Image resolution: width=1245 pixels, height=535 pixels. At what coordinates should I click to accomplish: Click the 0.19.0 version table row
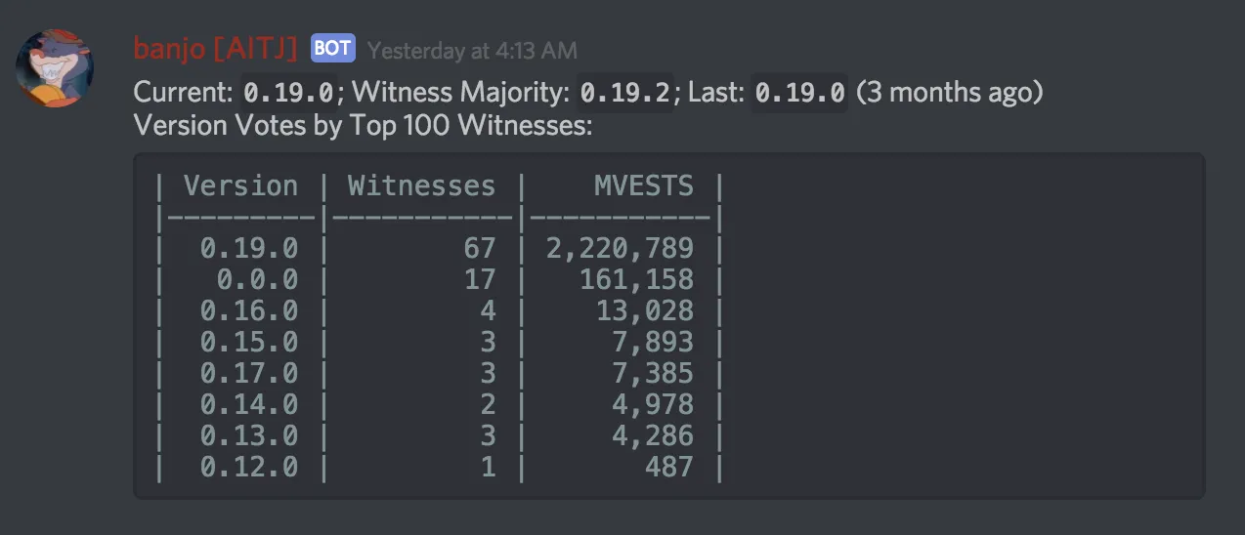[439, 248]
